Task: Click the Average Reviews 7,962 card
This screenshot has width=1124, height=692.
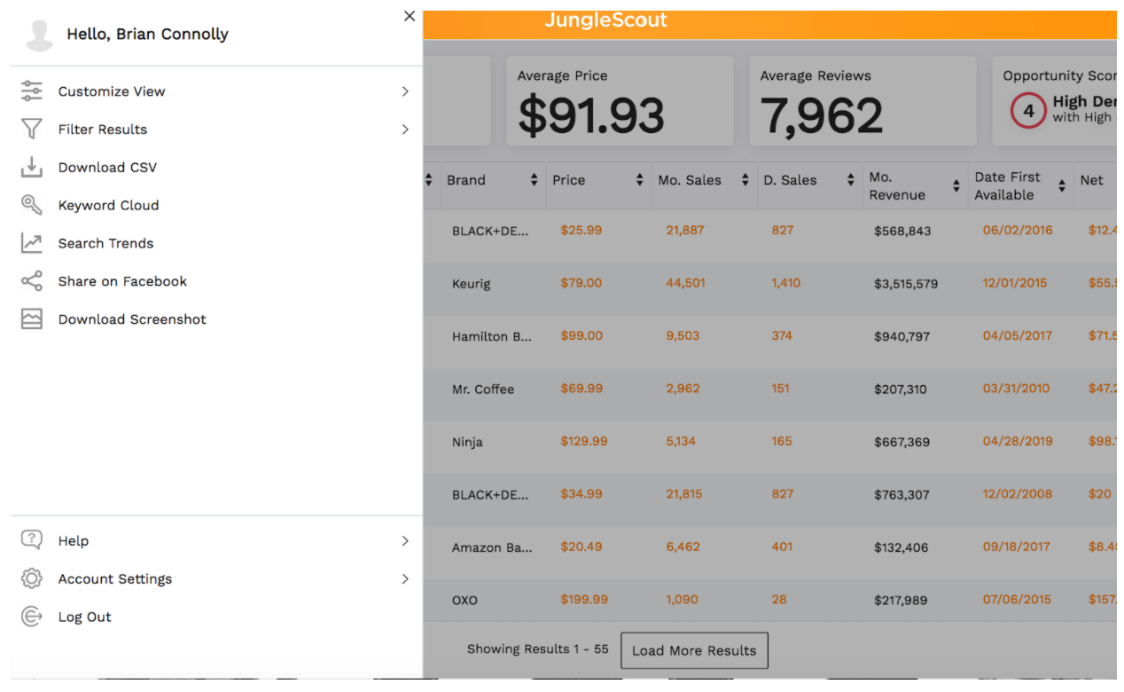Action: pyautogui.click(x=863, y=101)
